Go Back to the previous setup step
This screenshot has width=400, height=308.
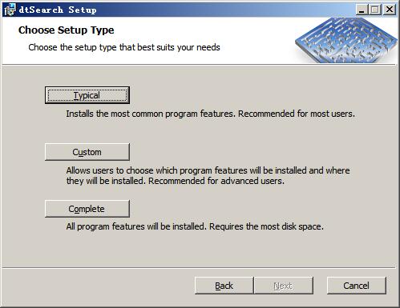[x=224, y=286]
